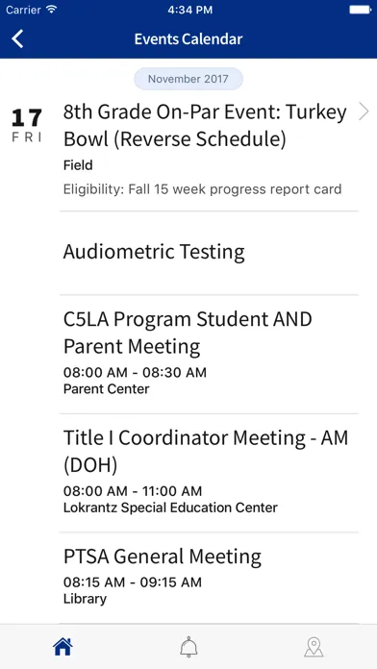377x669 pixels.
Task: Tap the battery status icon
Action: [361, 10]
